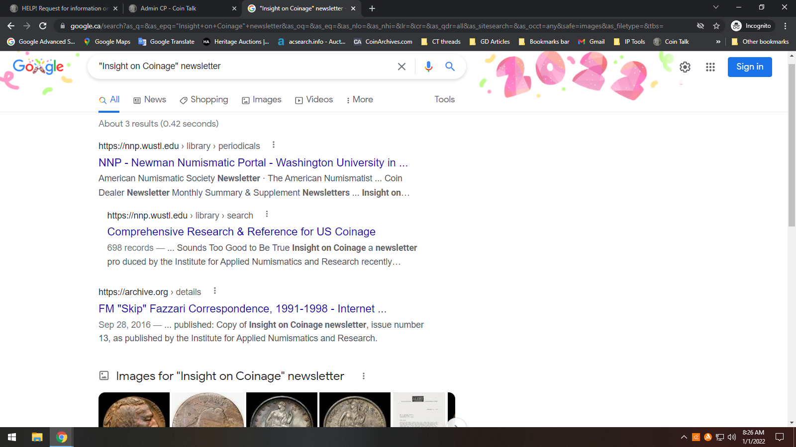The image size is (796, 447).
Task: Open the volume control in the tray
Action: pyautogui.click(x=732, y=437)
